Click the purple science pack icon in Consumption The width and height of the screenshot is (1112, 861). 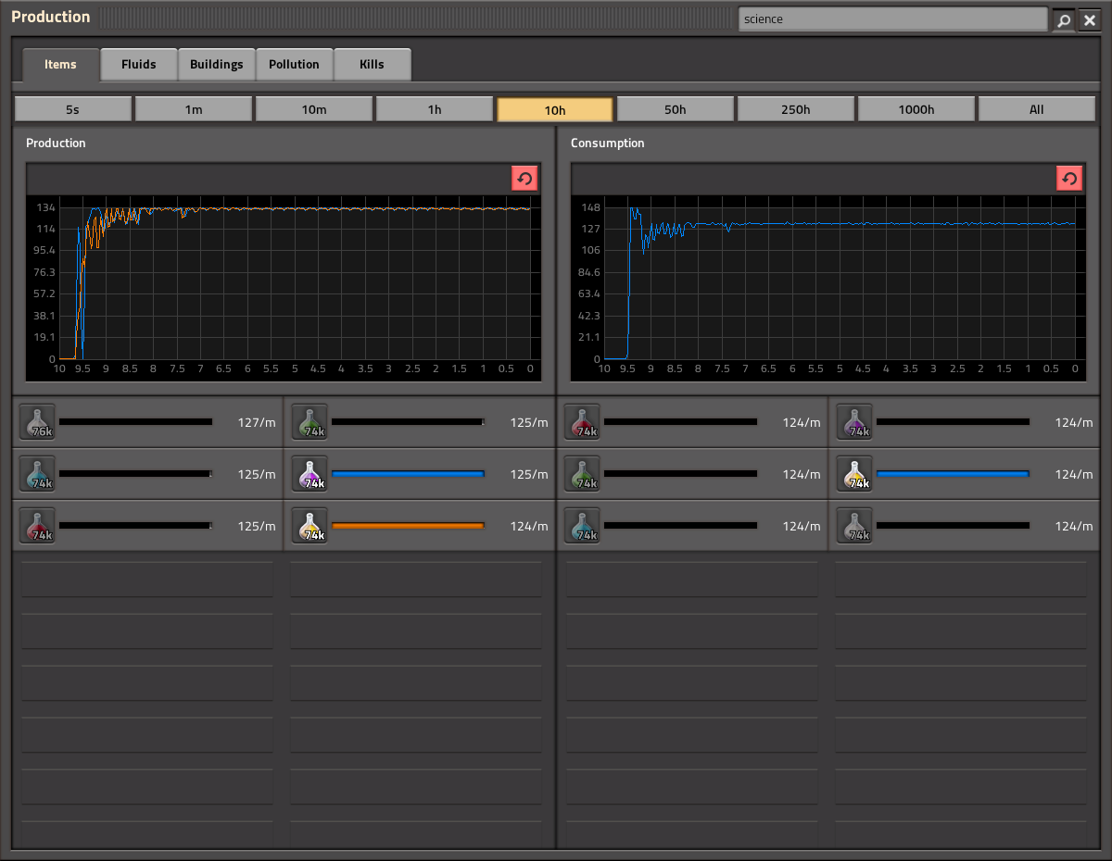point(854,422)
